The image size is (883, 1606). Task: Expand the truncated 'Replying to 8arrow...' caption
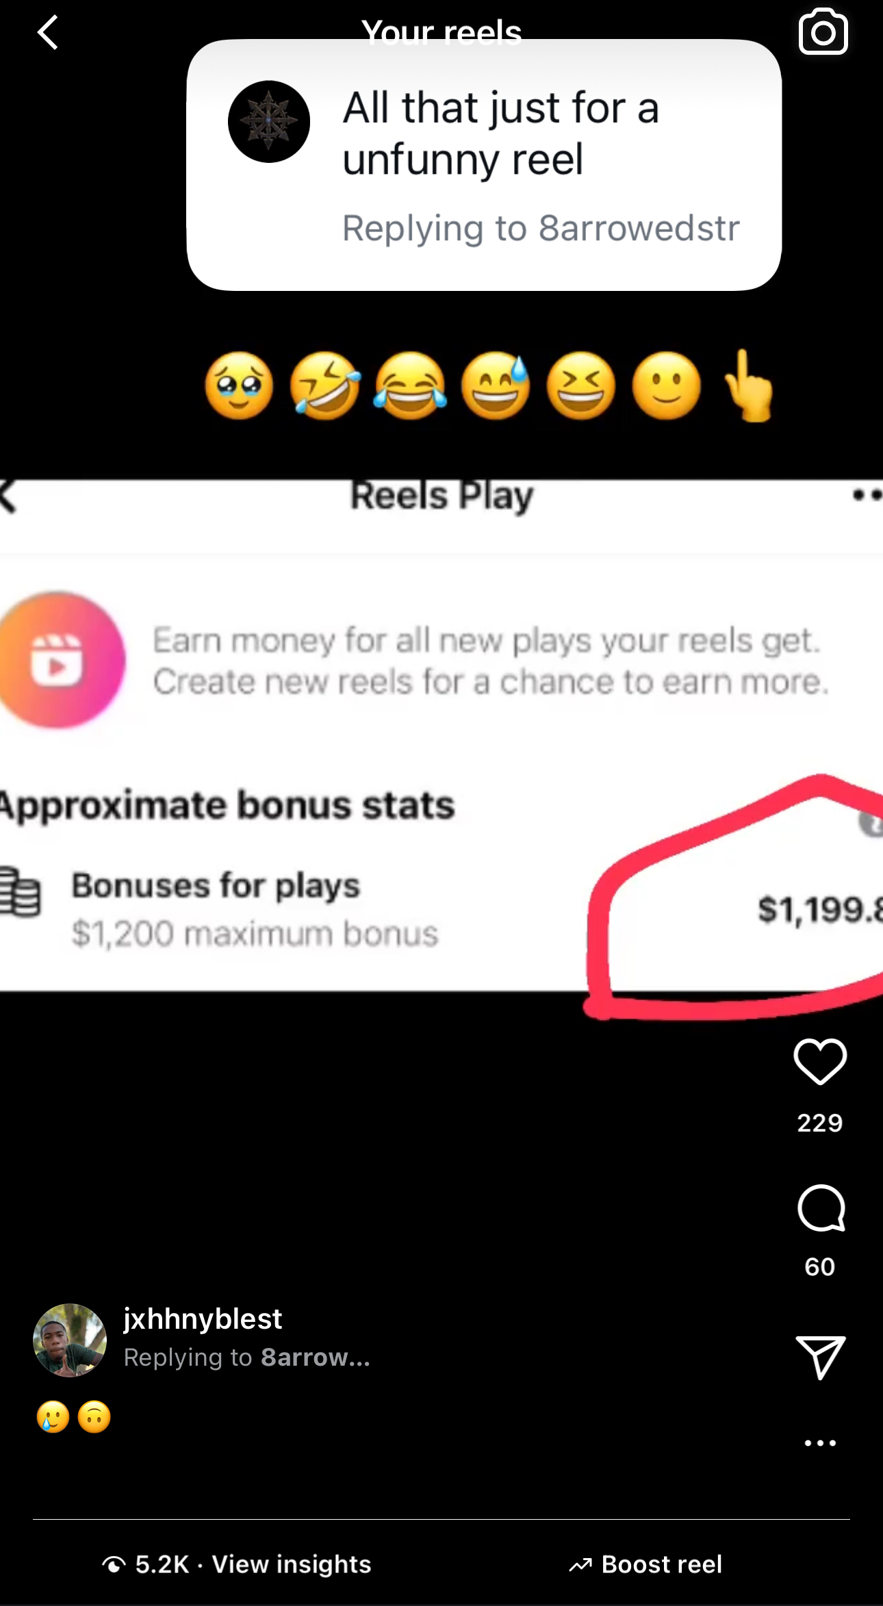pos(246,1357)
